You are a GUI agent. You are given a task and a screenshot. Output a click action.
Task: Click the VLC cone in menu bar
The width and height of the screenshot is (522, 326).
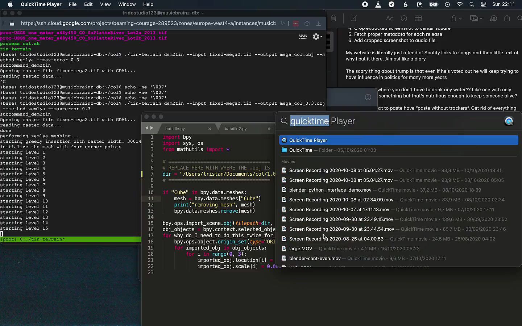click(378, 4)
